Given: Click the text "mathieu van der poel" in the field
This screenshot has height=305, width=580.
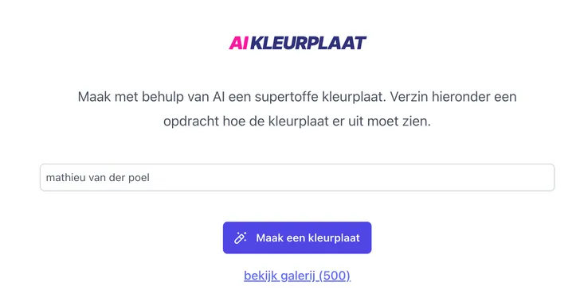Looking at the screenshot, I should tap(98, 177).
